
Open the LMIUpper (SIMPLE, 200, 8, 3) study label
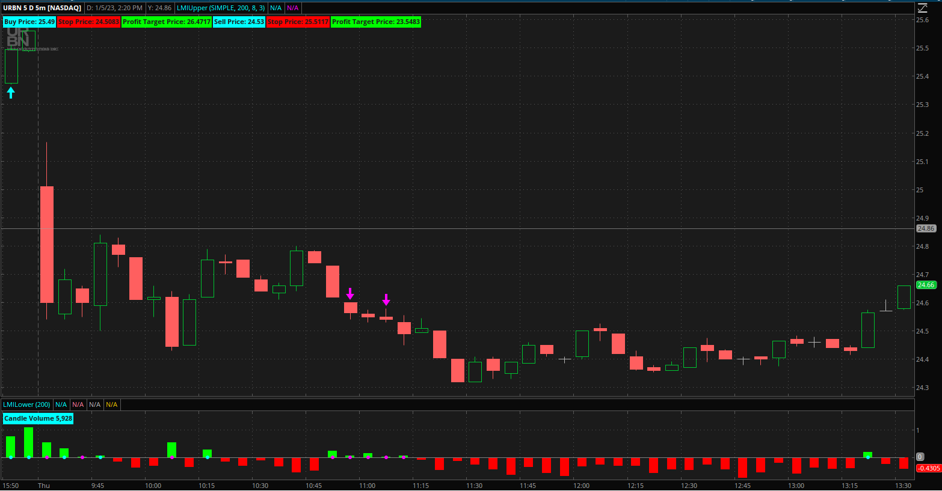(221, 8)
